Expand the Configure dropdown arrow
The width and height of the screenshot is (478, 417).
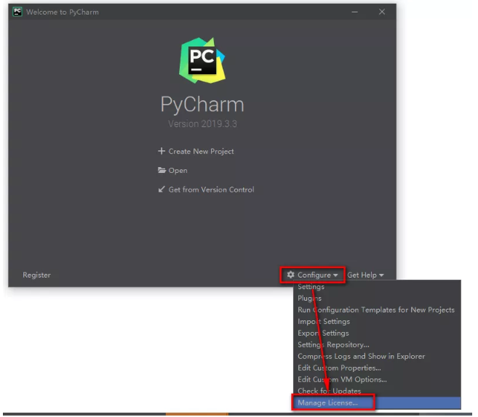click(335, 275)
